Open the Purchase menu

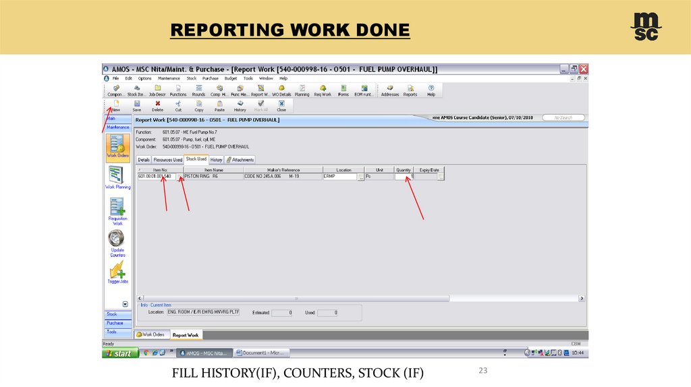point(211,78)
